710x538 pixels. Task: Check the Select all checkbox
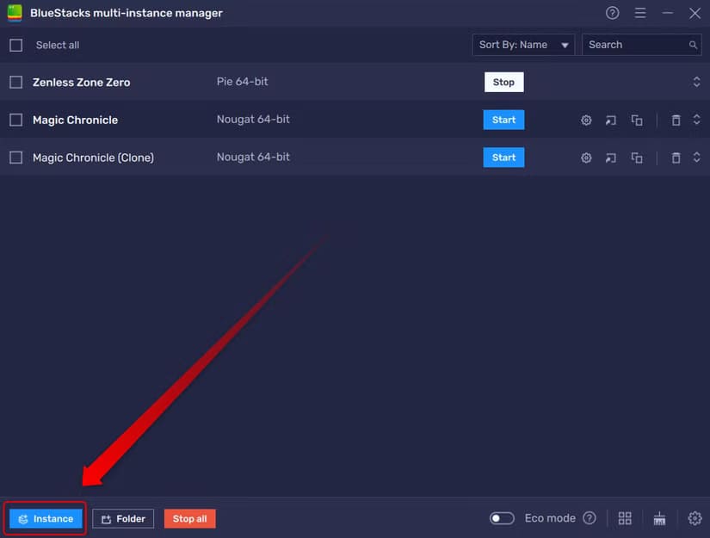(x=15, y=45)
